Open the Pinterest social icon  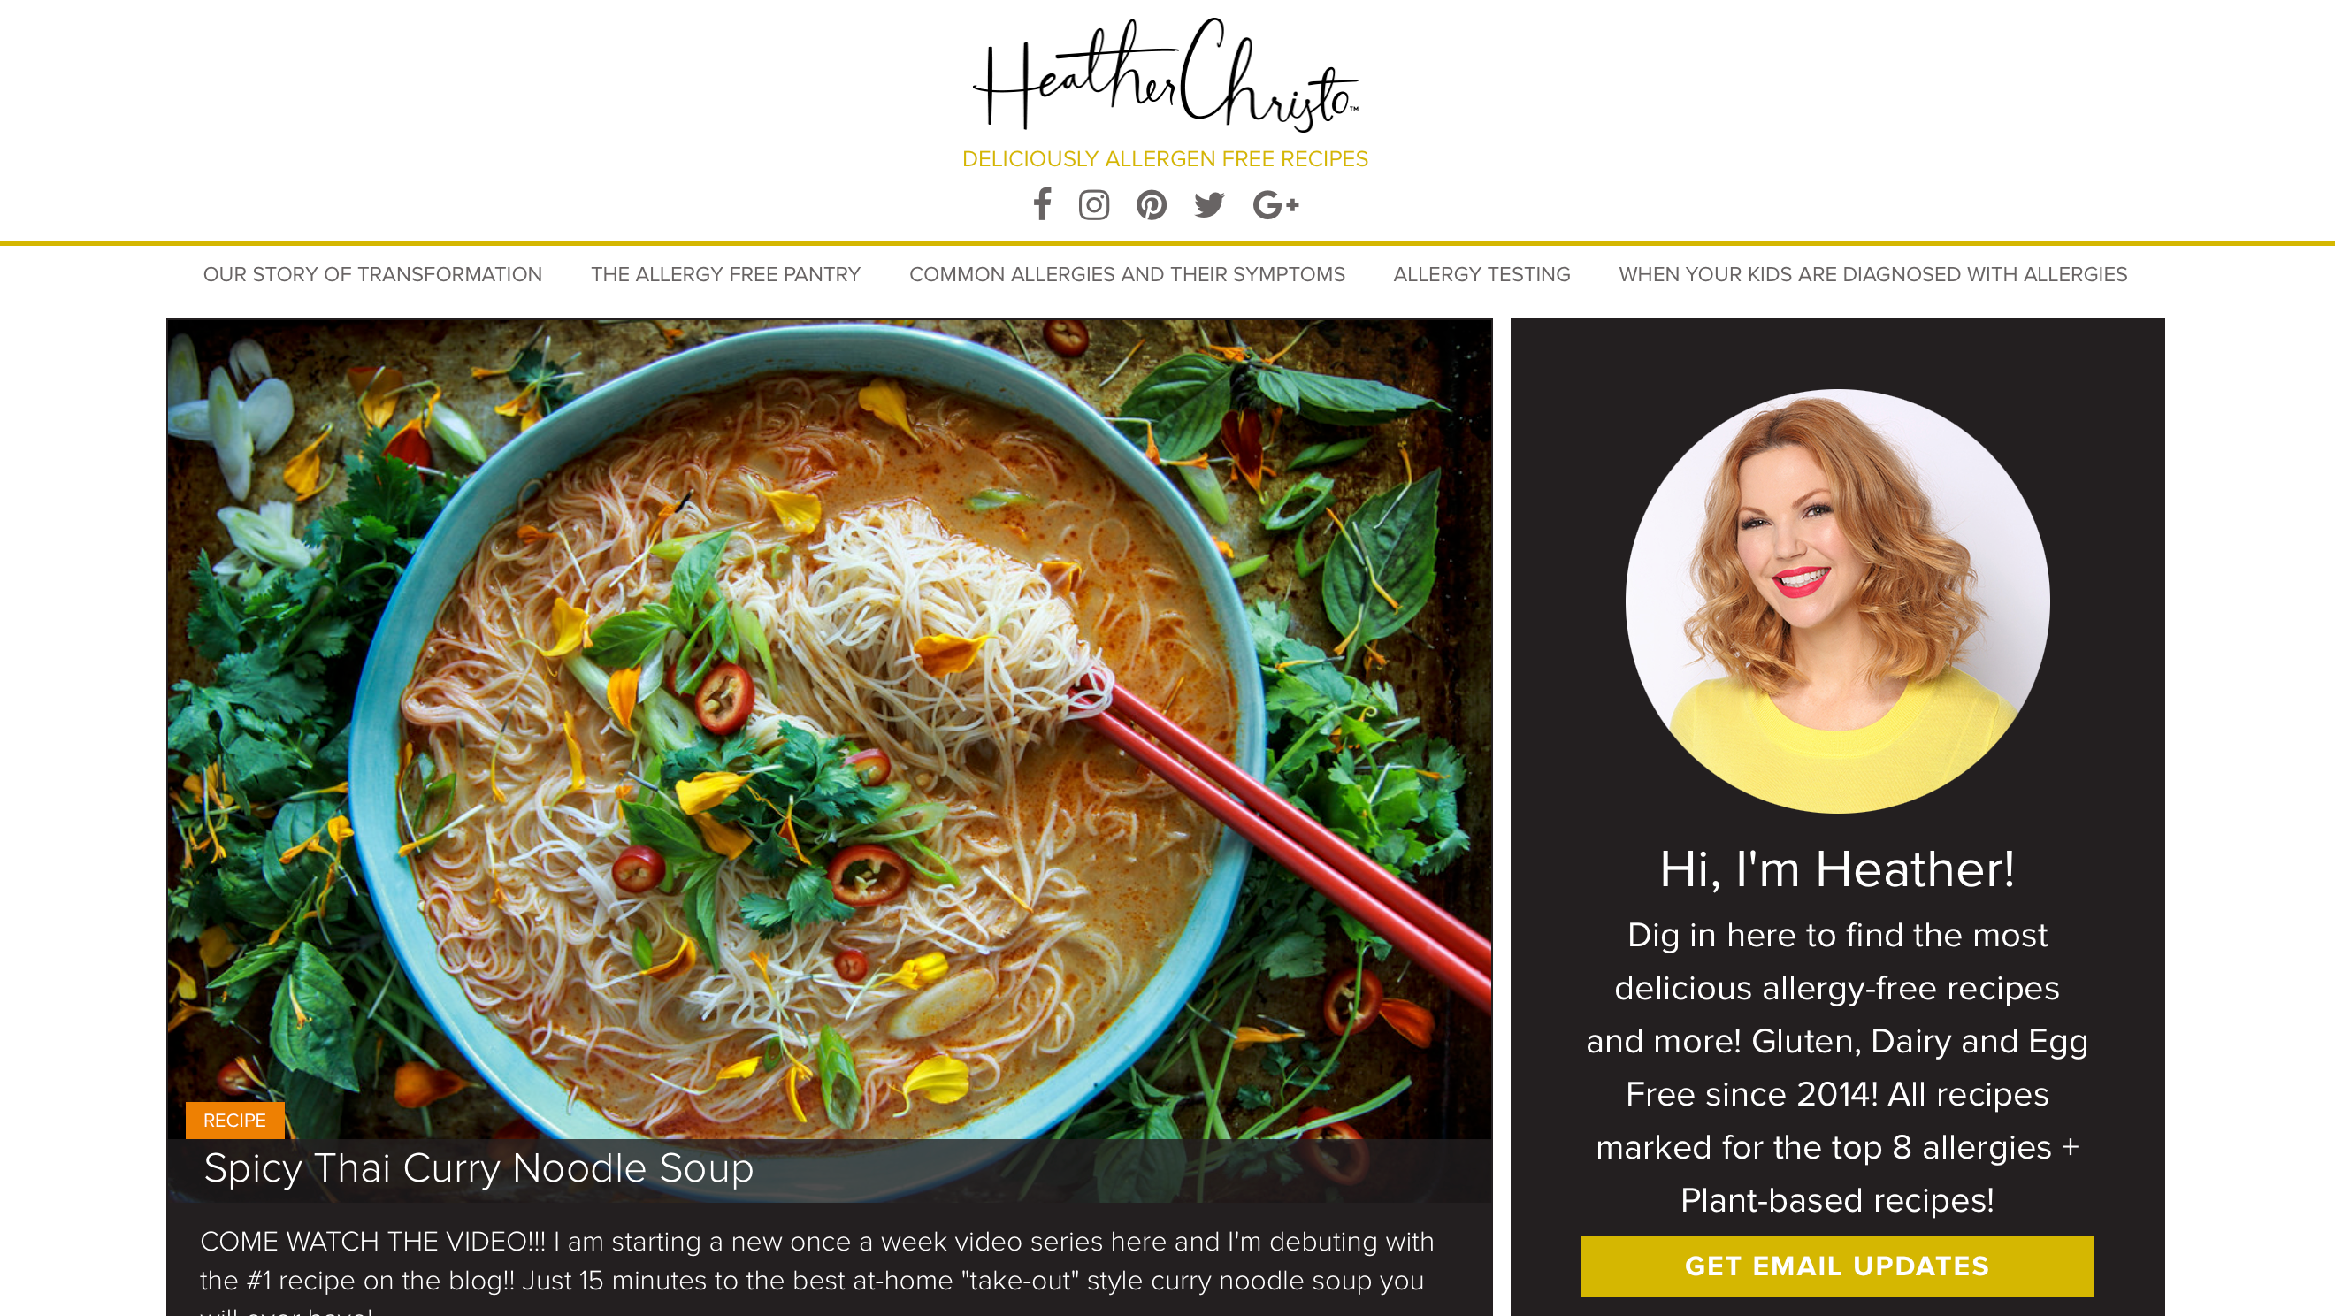(1152, 205)
